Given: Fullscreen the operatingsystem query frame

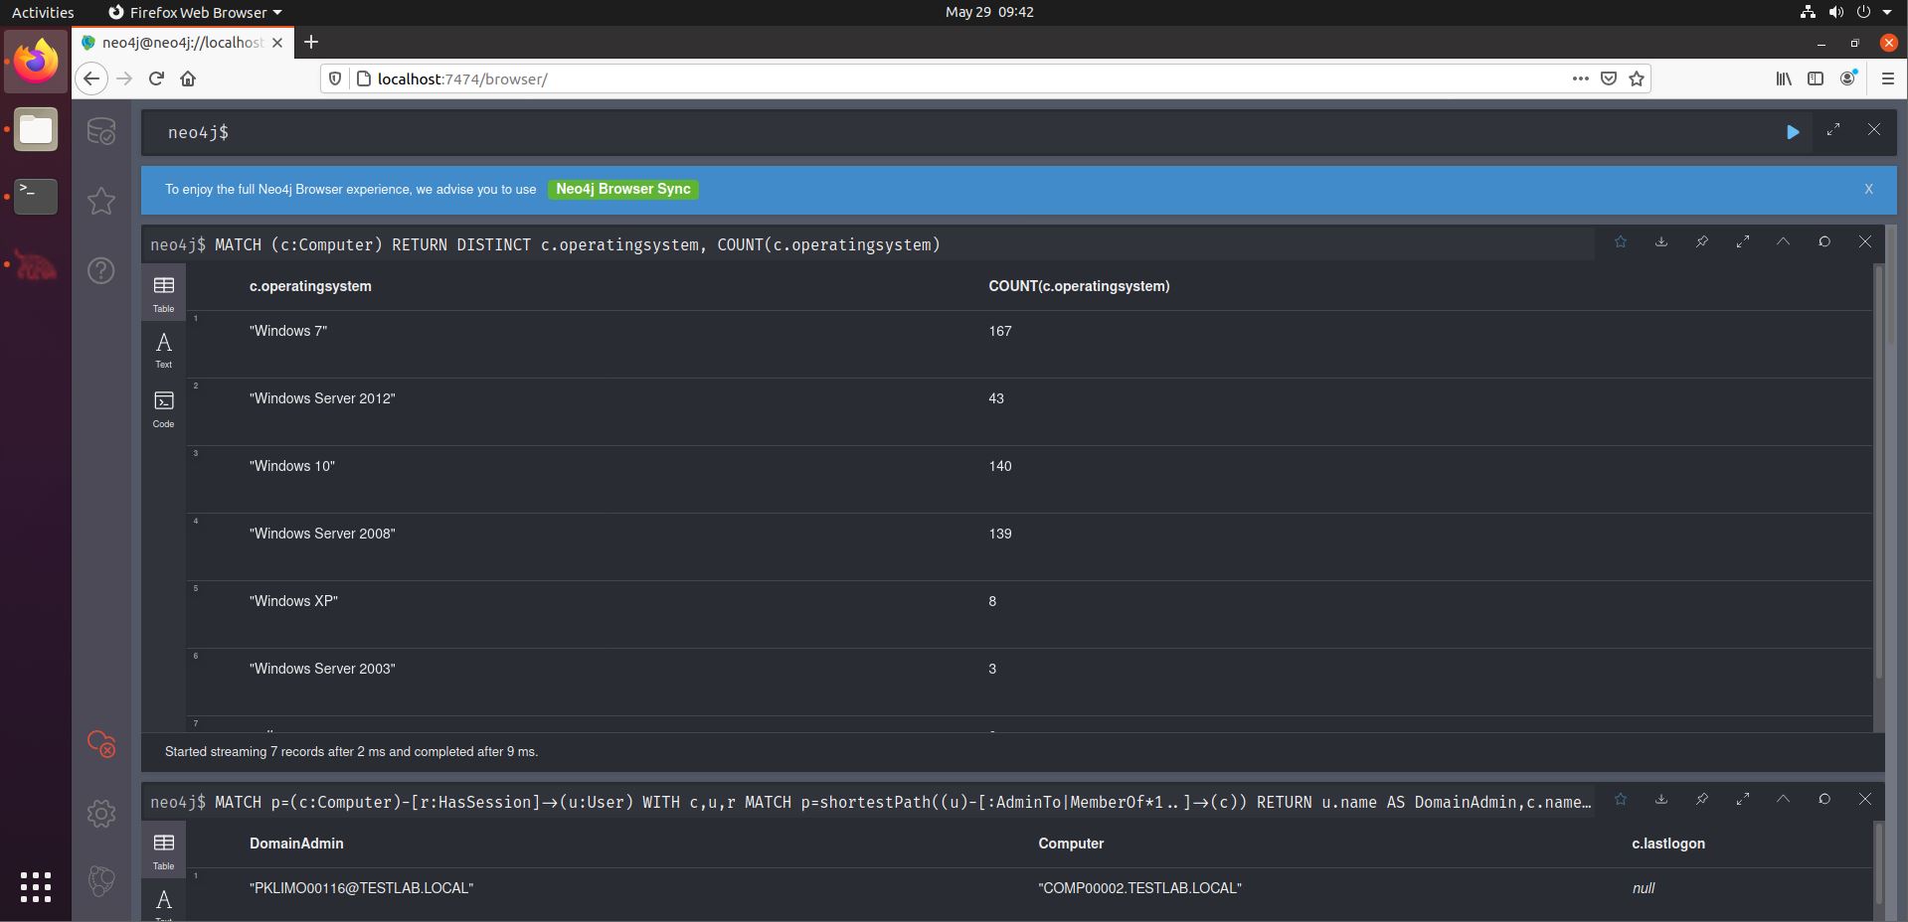Looking at the screenshot, I should coord(1743,242).
